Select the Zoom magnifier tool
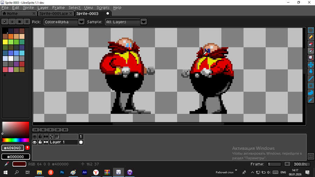315x177 pixels. pos(311,58)
